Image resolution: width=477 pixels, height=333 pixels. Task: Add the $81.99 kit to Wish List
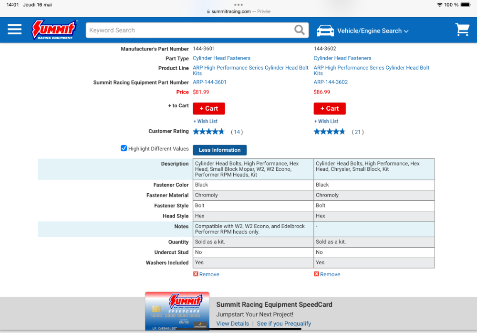pos(205,121)
